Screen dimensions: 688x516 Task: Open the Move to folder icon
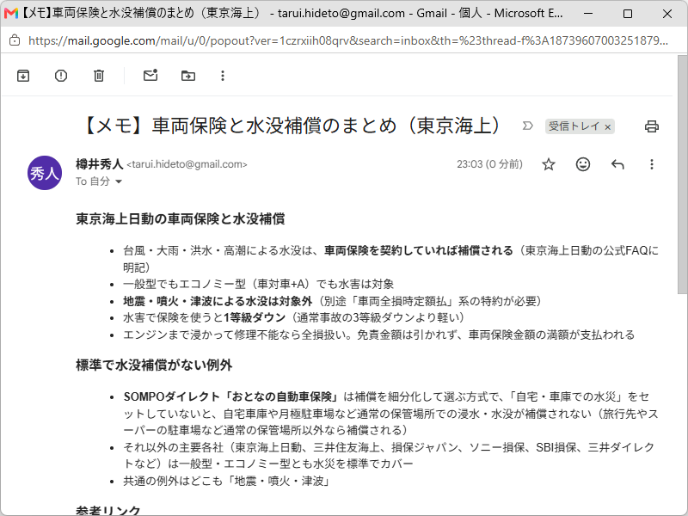point(188,76)
